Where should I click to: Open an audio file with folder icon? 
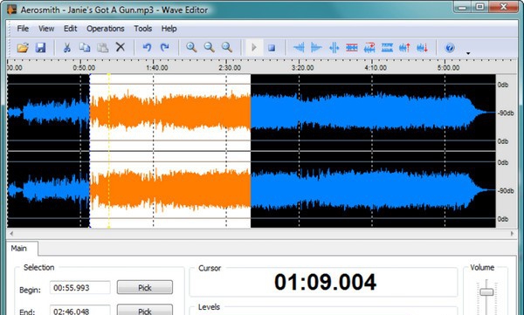tap(23, 47)
